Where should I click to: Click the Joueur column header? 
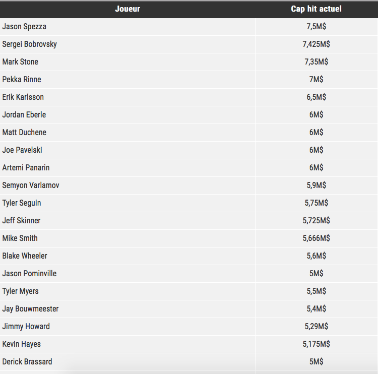pyautogui.click(x=128, y=9)
